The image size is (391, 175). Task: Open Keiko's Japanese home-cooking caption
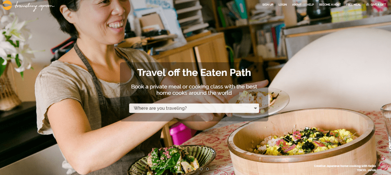tap(345, 166)
